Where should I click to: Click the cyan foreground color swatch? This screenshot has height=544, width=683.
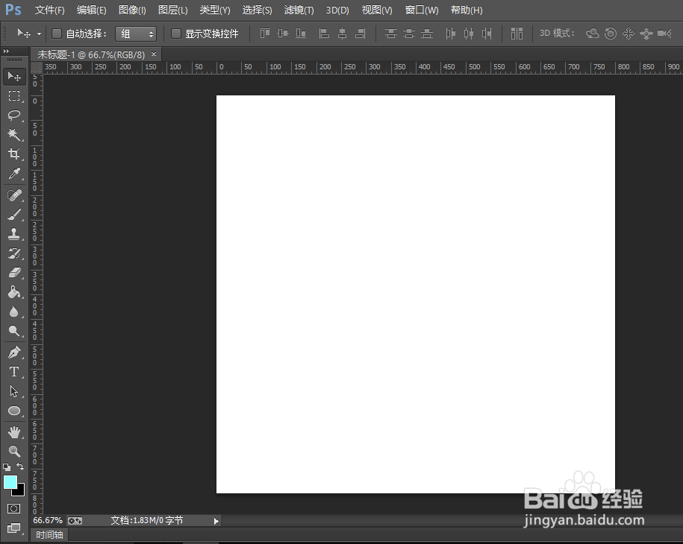coord(10,481)
